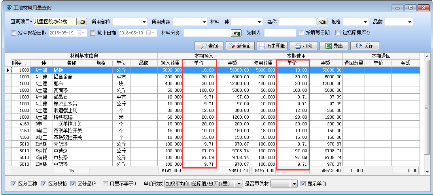
Task: Enable the 发生起始日期 checkbox
Action: coord(14,33)
